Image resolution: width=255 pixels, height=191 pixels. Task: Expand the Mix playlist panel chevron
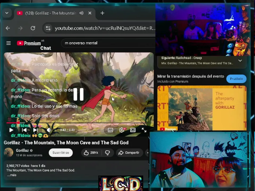(240, 60)
